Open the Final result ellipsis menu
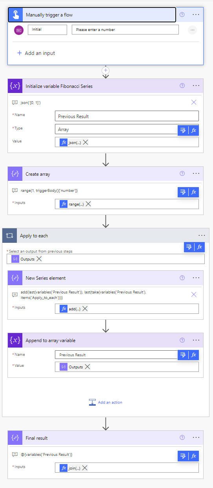 coord(196,438)
